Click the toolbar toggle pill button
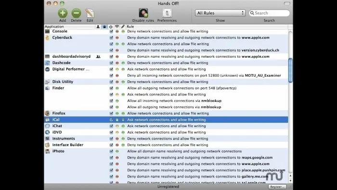The width and height of the screenshot is (337, 190). point(287,3)
